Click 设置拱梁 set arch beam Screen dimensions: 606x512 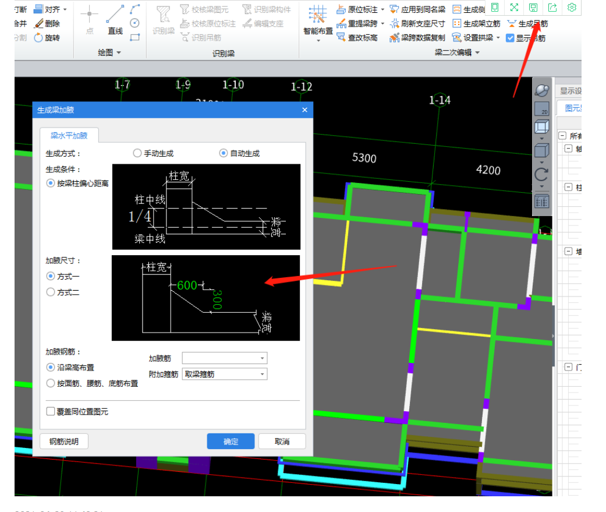click(x=473, y=37)
